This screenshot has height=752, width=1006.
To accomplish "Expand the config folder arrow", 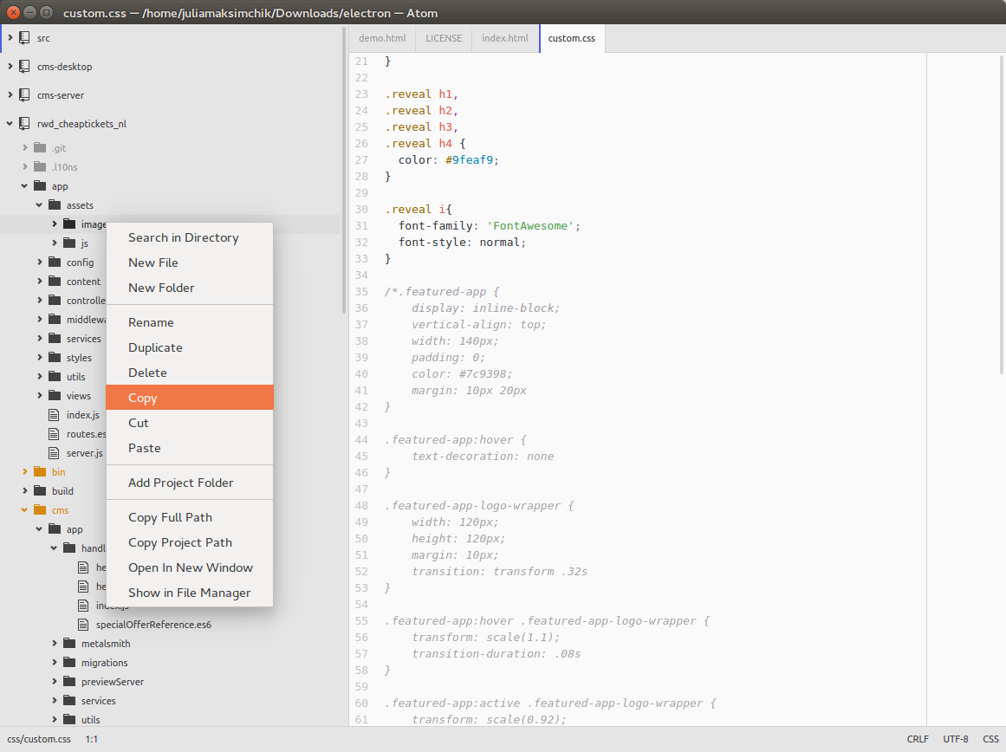I will [40, 263].
